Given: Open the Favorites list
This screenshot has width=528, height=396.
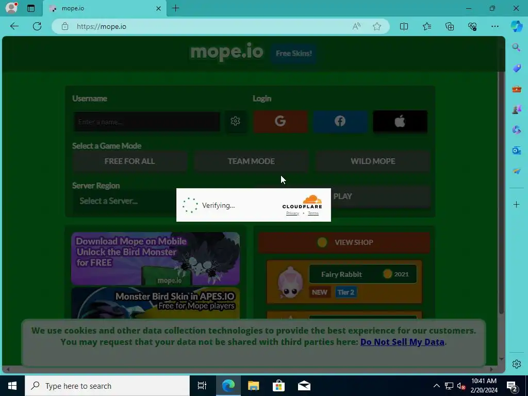Looking at the screenshot, I should pyautogui.click(x=426, y=26).
